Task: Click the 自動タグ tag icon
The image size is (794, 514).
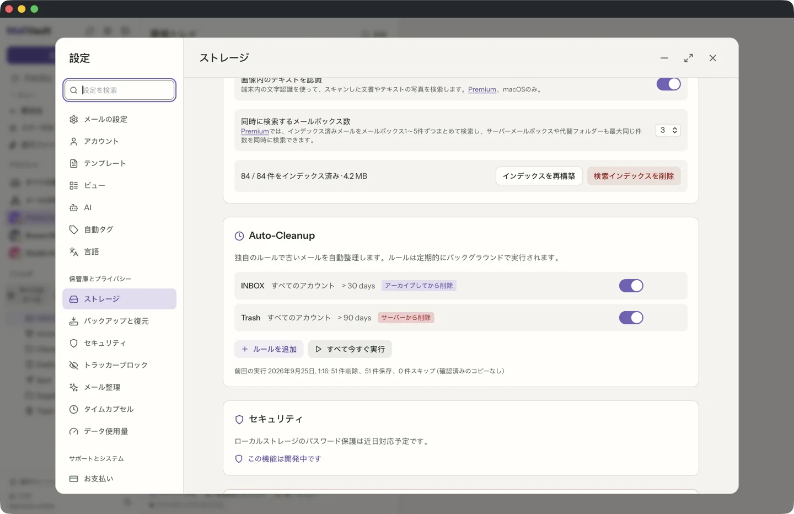Action: [74, 229]
